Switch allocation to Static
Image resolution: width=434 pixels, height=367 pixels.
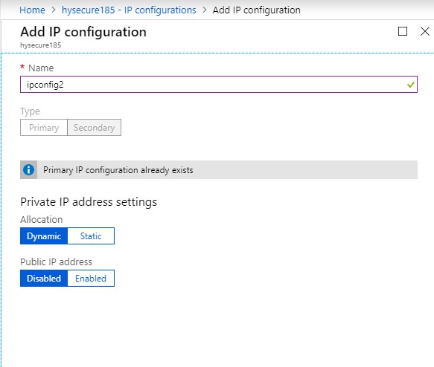coord(91,236)
